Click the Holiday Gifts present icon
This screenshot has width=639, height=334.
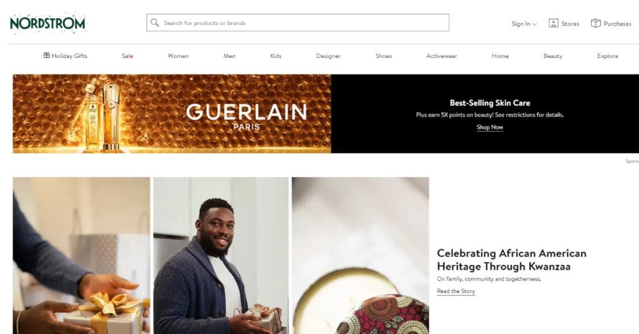pos(46,55)
